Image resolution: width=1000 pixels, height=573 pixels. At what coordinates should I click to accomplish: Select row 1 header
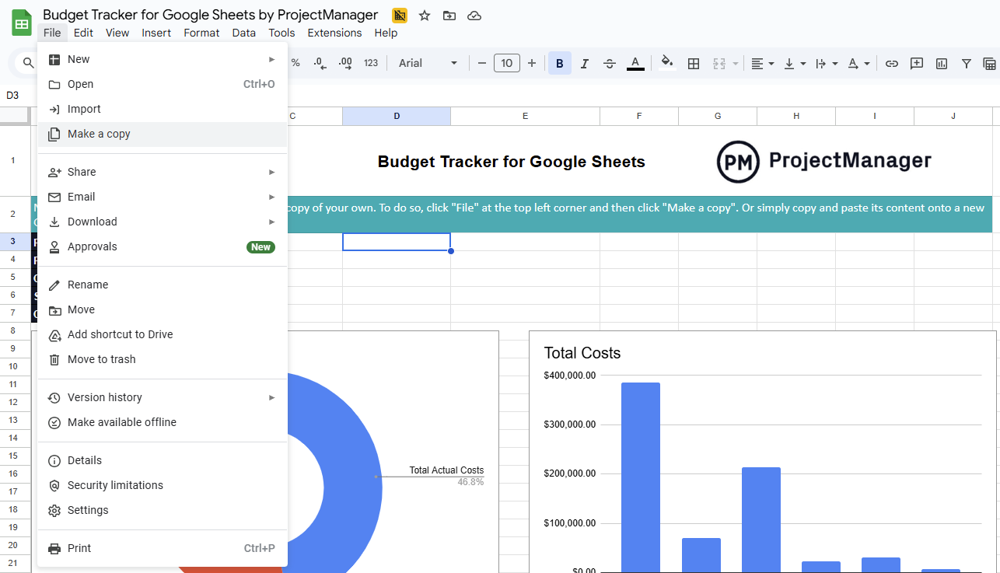pyautogui.click(x=12, y=161)
